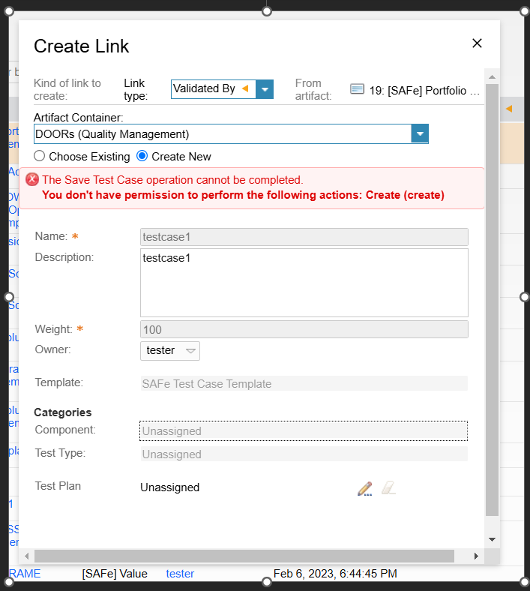
Task: Expand the Artifact Container dropdown
Action: coord(420,134)
